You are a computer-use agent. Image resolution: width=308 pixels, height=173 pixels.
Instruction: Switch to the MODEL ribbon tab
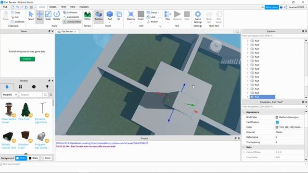pyautogui.click(x=53, y=7)
